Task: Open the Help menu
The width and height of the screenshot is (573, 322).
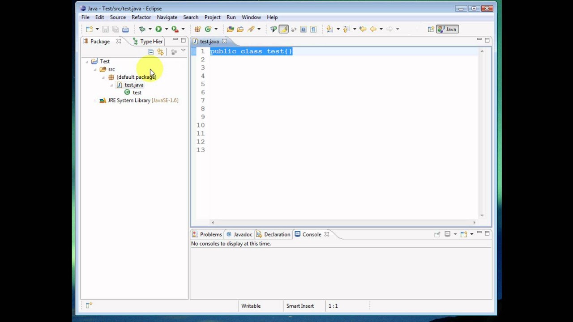Action: (272, 17)
